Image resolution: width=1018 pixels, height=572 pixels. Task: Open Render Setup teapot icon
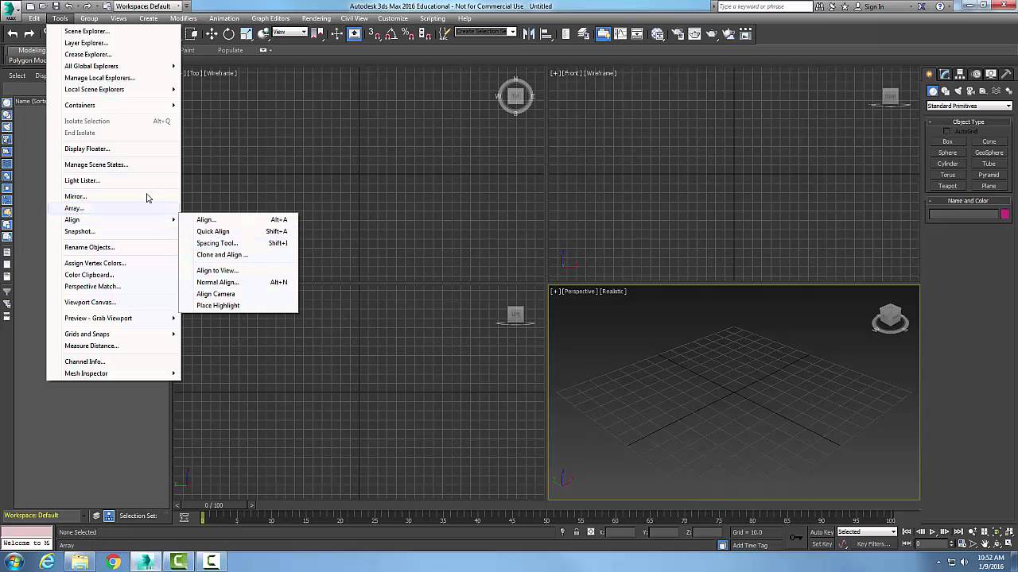[677, 33]
